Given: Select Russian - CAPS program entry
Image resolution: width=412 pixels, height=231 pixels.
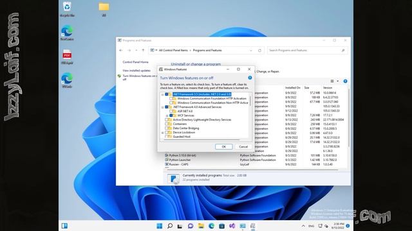Looking at the screenshot, I should [x=179, y=164].
